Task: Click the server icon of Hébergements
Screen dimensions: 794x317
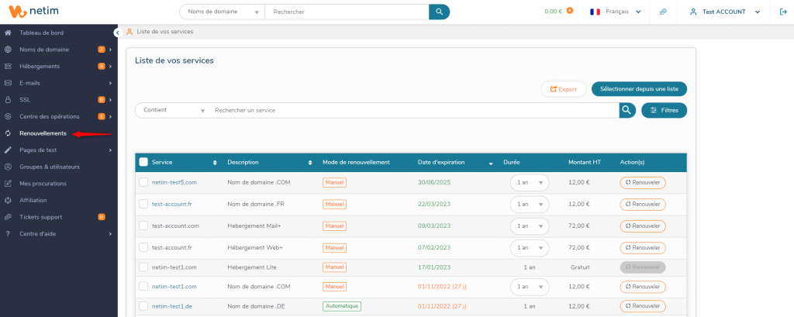Action: click(8, 67)
